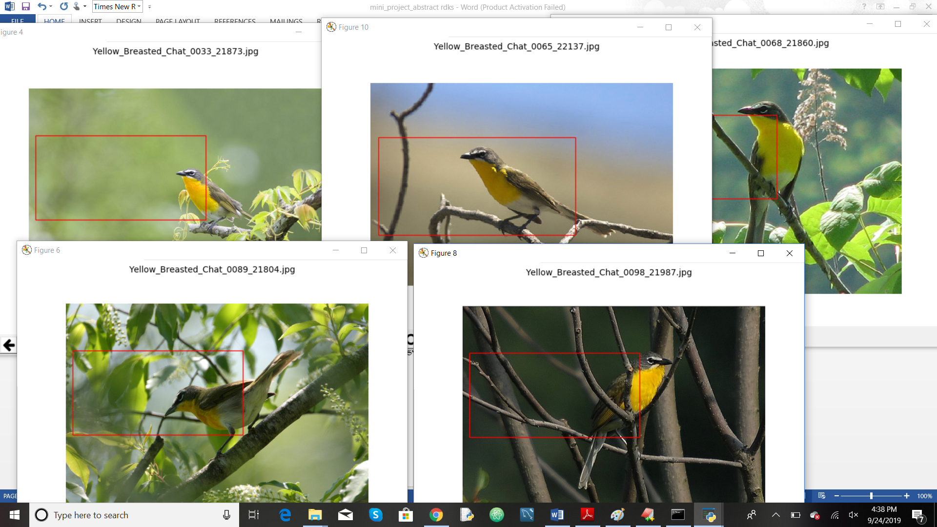This screenshot has height=527, width=937.
Task: Click the Yellow_Breasted_Chat_0033_21873.jpg title text
Action: click(176, 51)
